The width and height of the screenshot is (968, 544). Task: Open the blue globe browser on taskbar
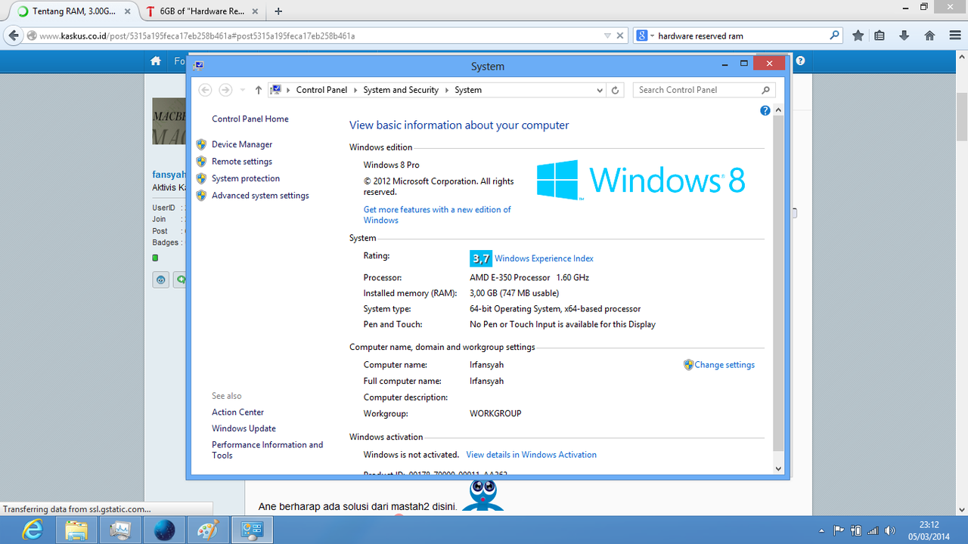pyautogui.click(x=163, y=530)
